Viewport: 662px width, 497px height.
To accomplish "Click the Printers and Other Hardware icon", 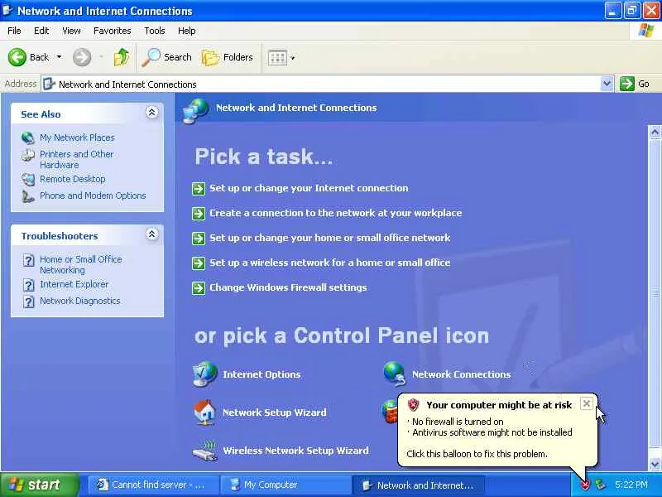I will point(28,156).
